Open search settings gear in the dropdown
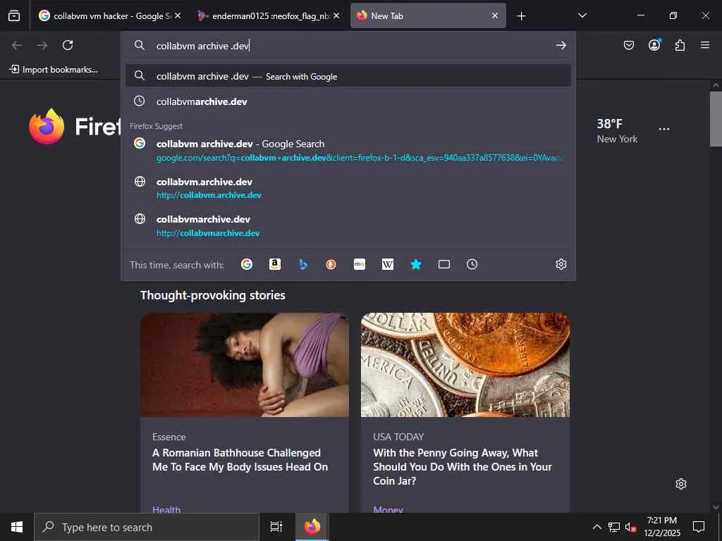 [561, 264]
